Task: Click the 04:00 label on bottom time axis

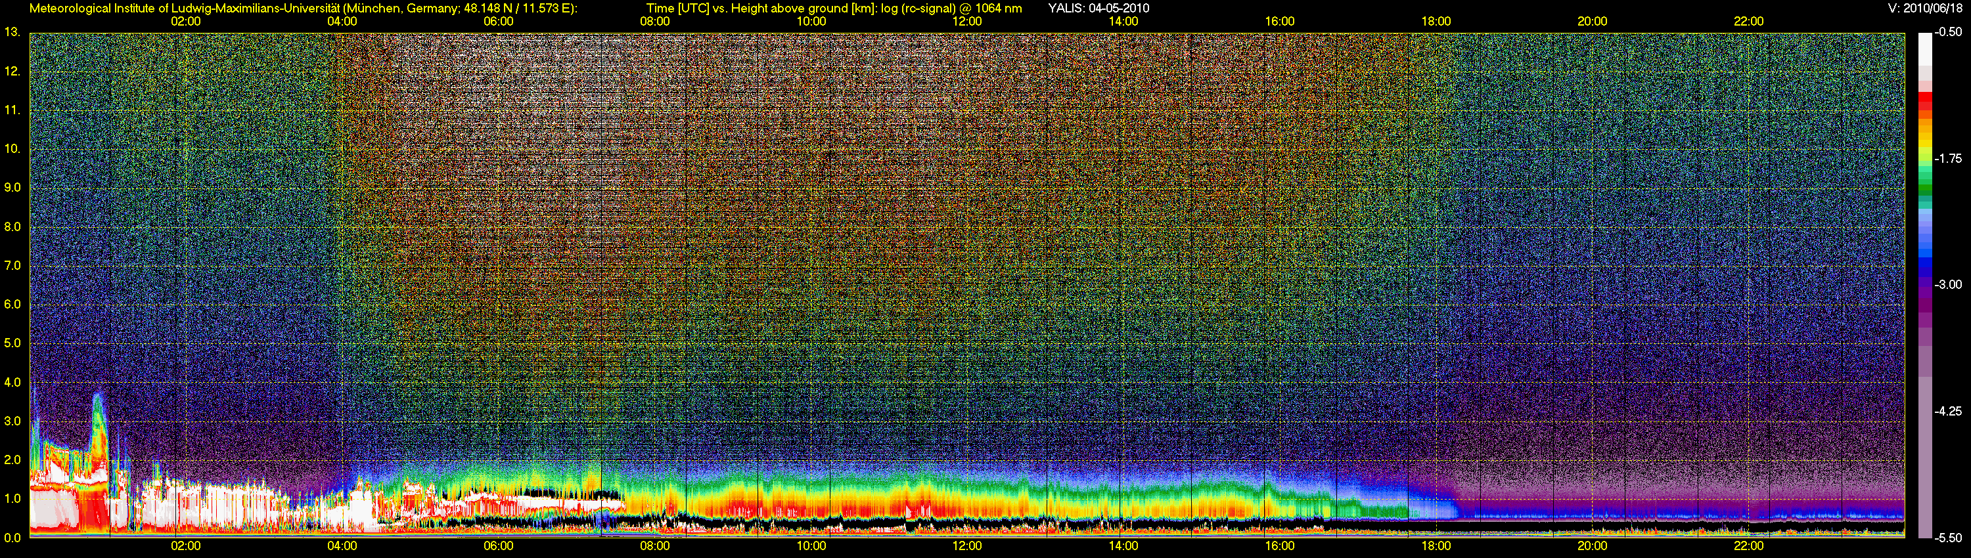Action: pyautogui.click(x=342, y=546)
